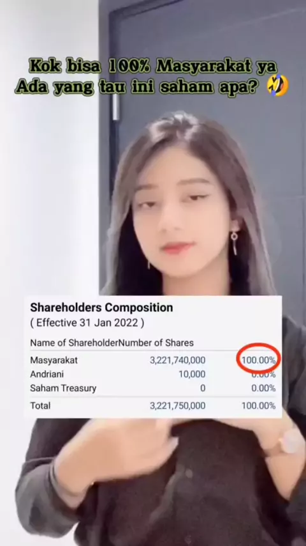This screenshot has width=306, height=546.
Task: Select the 'Saham Treasury' row label
Action: (x=63, y=388)
